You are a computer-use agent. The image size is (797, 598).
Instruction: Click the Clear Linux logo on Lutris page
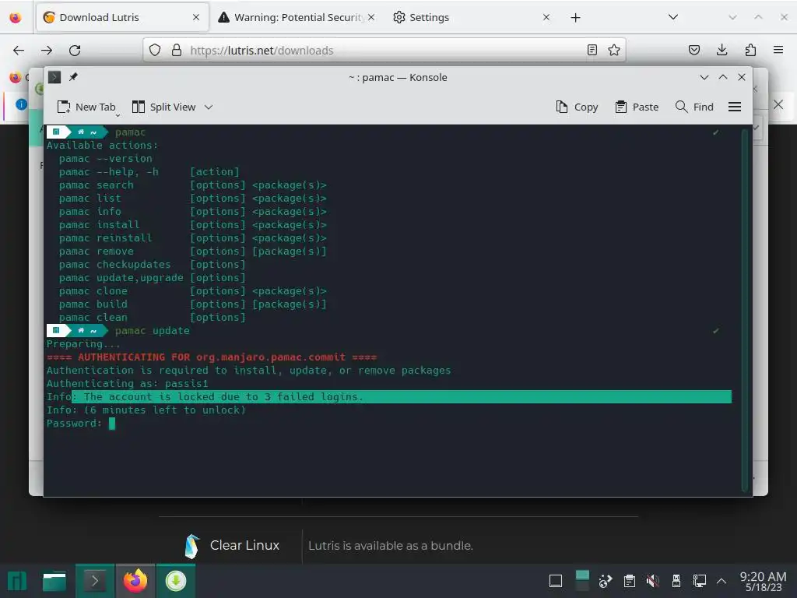[x=191, y=546]
